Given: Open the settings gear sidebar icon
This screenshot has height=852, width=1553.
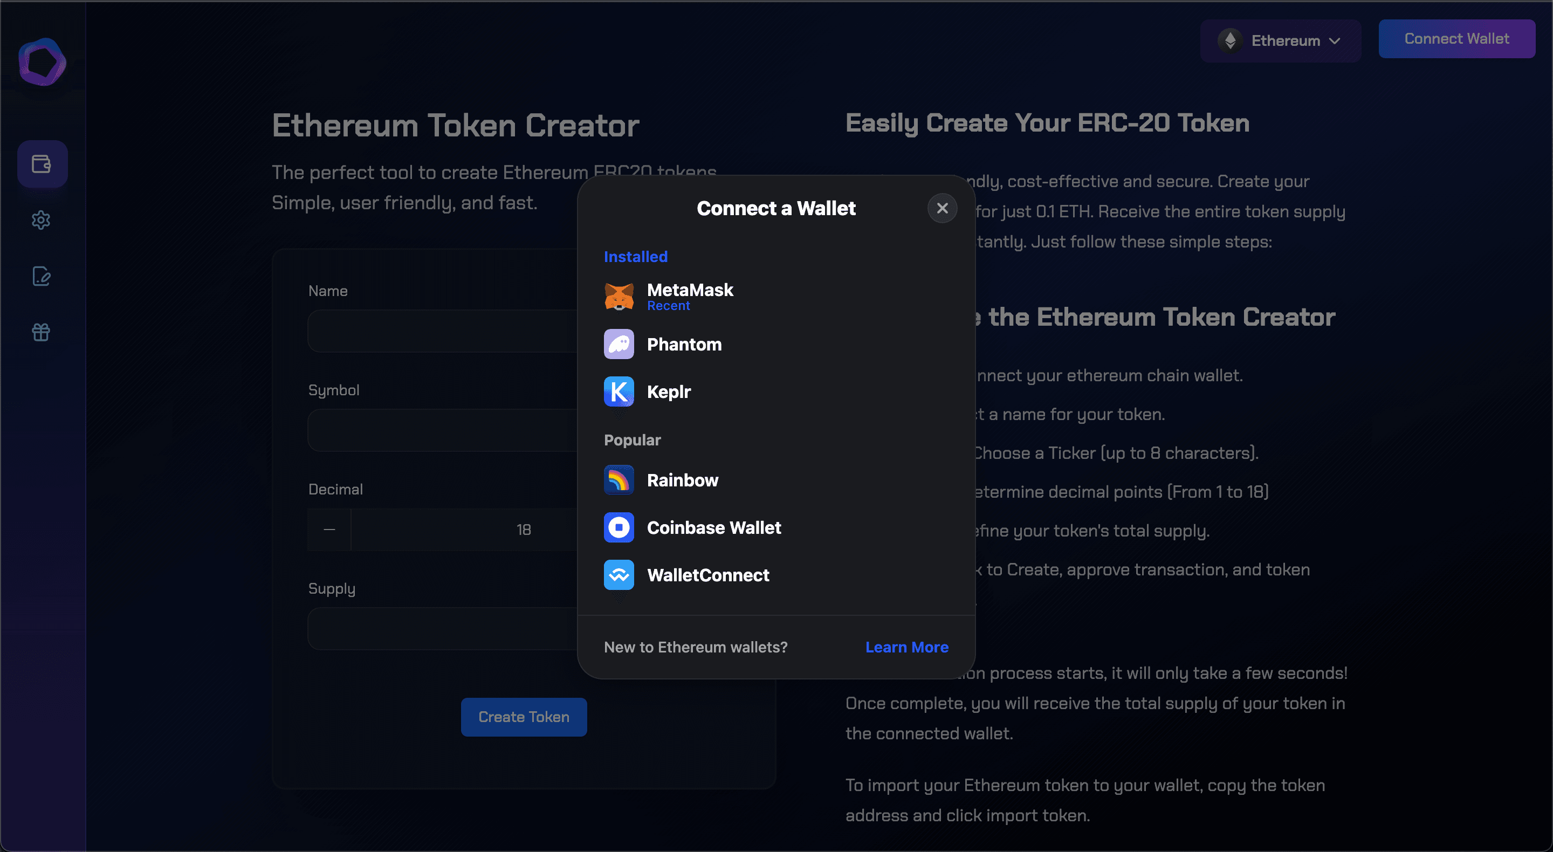Looking at the screenshot, I should point(41,220).
